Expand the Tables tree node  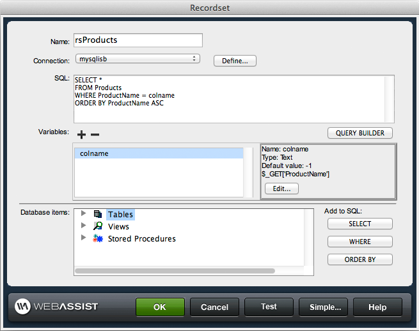[x=83, y=213]
